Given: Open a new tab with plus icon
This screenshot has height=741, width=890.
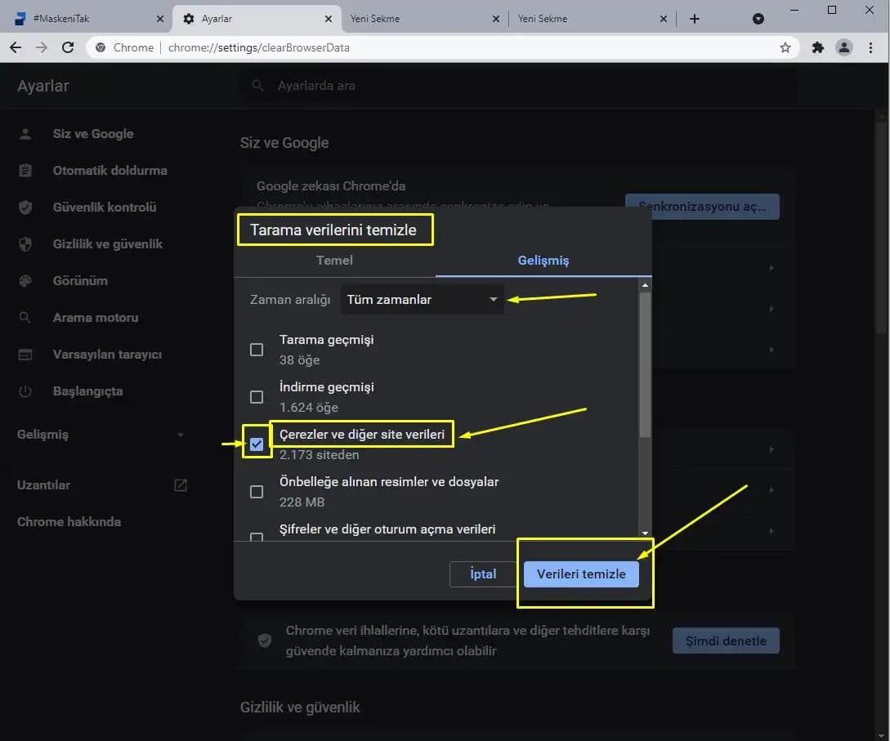Looking at the screenshot, I should pyautogui.click(x=695, y=19).
